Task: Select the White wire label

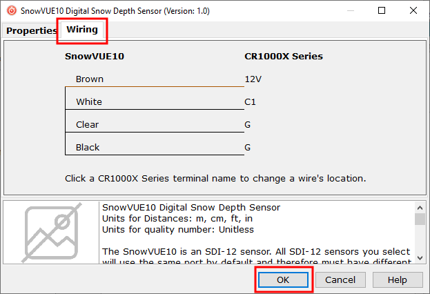Action: click(x=88, y=102)
